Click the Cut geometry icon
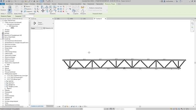 pyautogui.click(x=25, y=9)
